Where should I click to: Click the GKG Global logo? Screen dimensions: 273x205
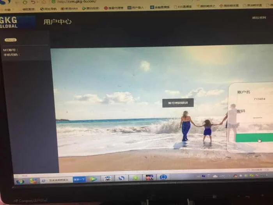tap(9, 22)
